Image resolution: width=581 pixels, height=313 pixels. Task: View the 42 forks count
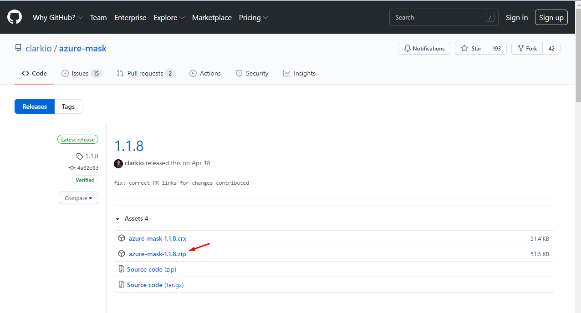(551, 48)
